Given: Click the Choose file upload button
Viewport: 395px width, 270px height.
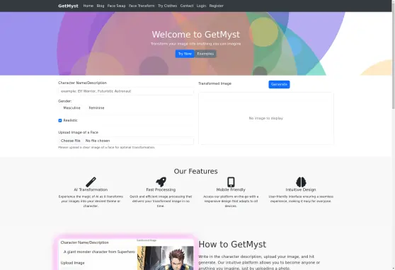Looking at the screenshot, I should [71, 141].
